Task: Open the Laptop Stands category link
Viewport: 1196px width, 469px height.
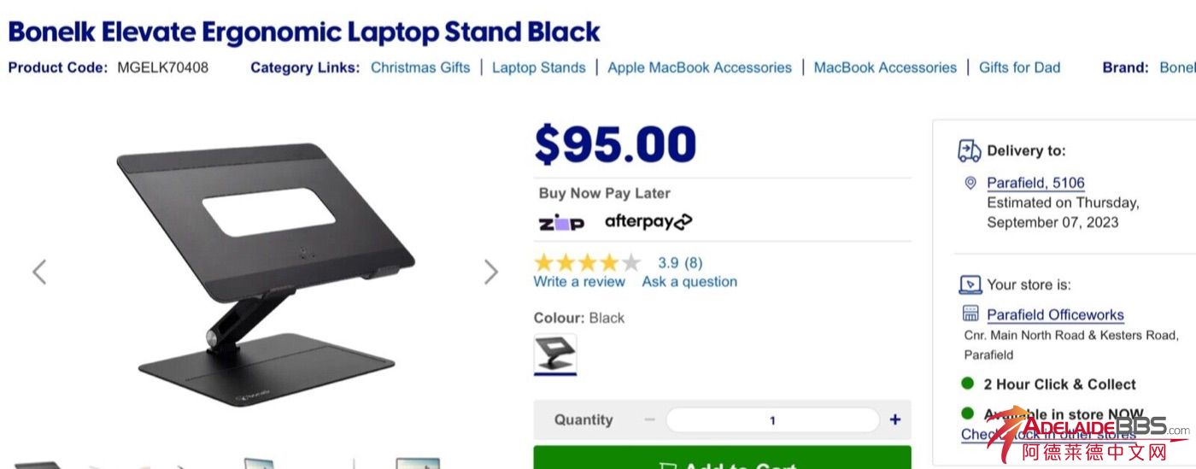Action: [x=538, y=67]
